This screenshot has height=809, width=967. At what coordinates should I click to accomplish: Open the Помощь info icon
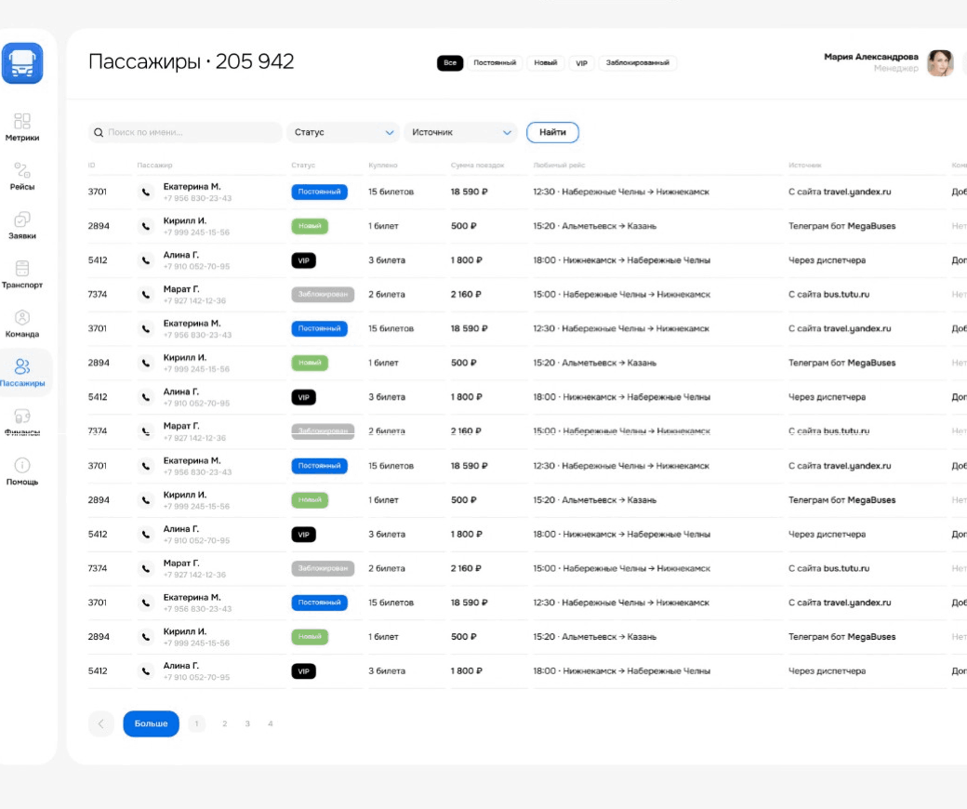(22, 465)
